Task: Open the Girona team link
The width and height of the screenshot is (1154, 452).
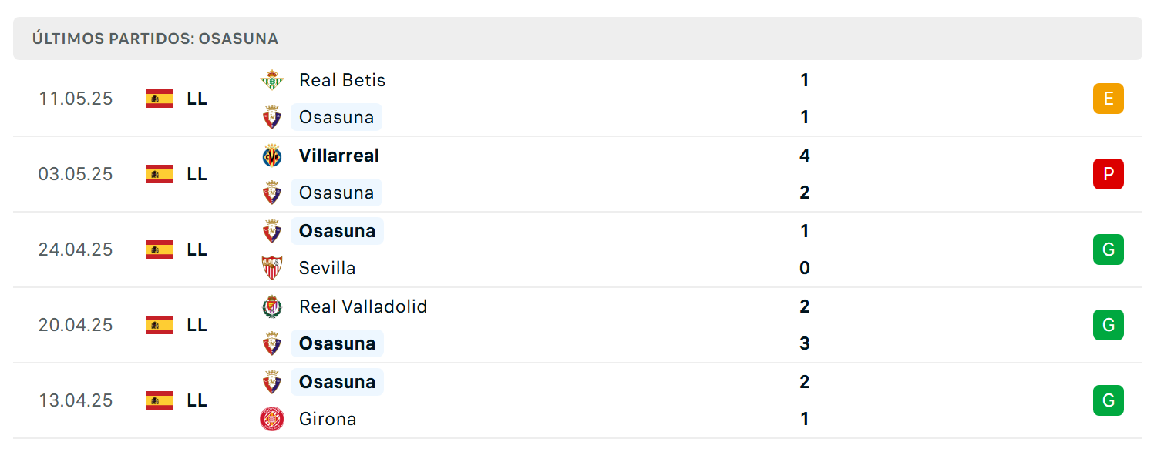Action: coord(328,419)
